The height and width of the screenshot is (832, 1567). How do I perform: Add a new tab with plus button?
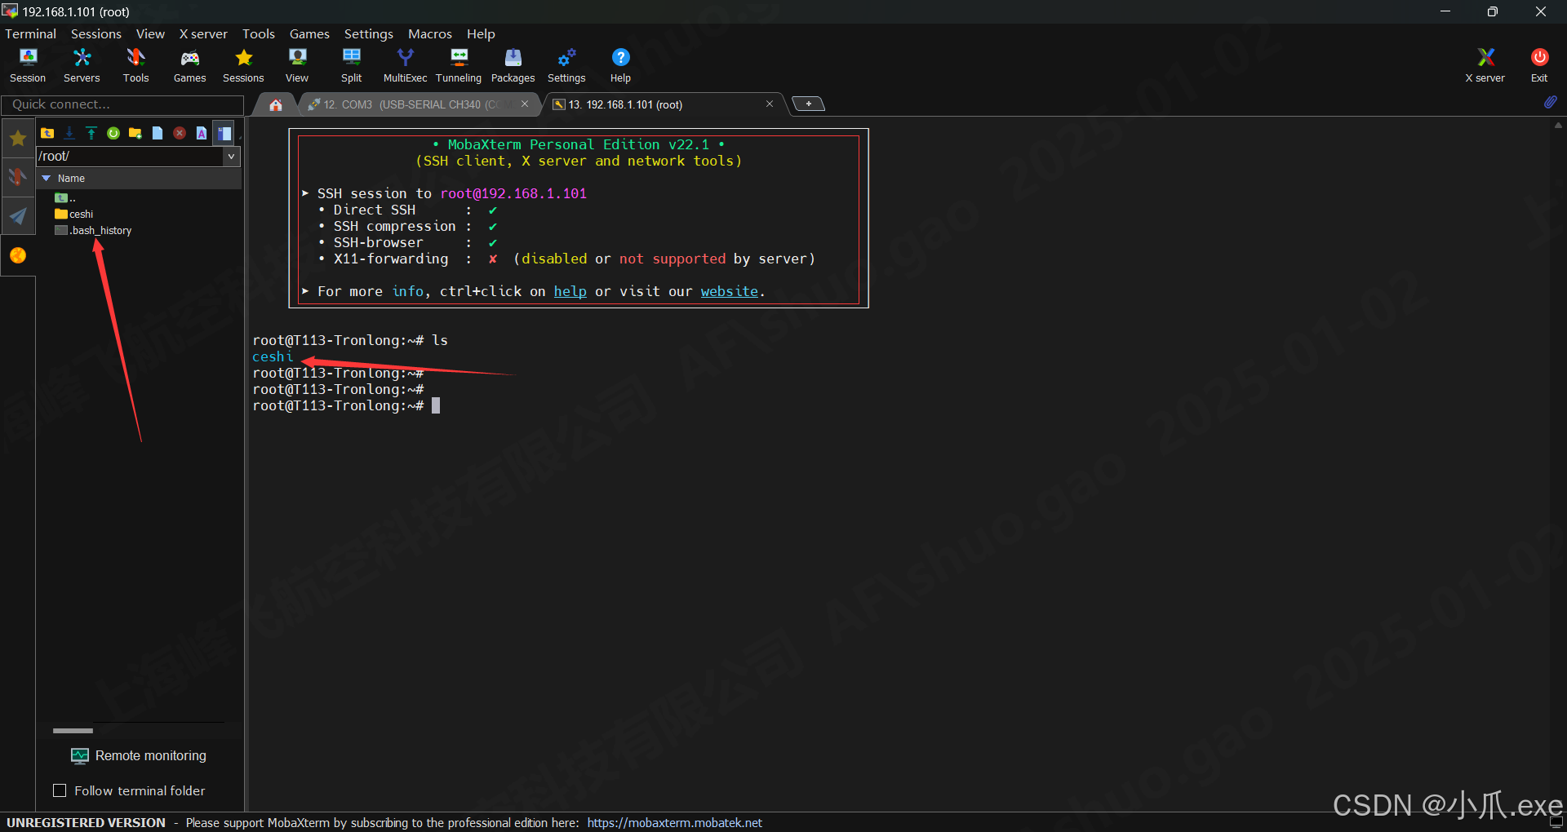(x=809, y=104)
